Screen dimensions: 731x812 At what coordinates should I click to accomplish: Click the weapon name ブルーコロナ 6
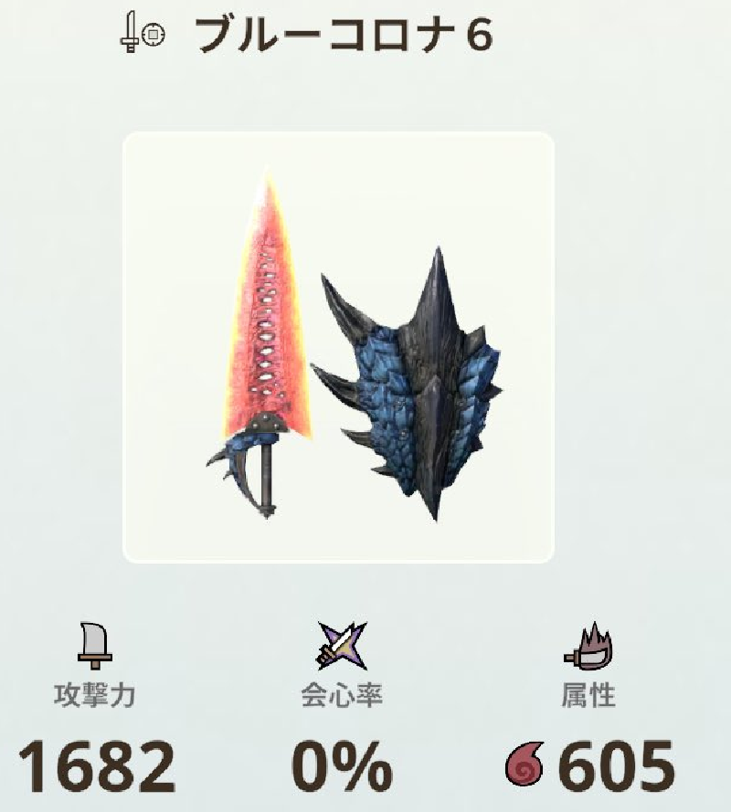(344, 36)
